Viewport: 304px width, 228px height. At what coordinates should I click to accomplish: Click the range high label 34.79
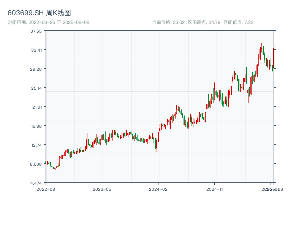[204, 22]
